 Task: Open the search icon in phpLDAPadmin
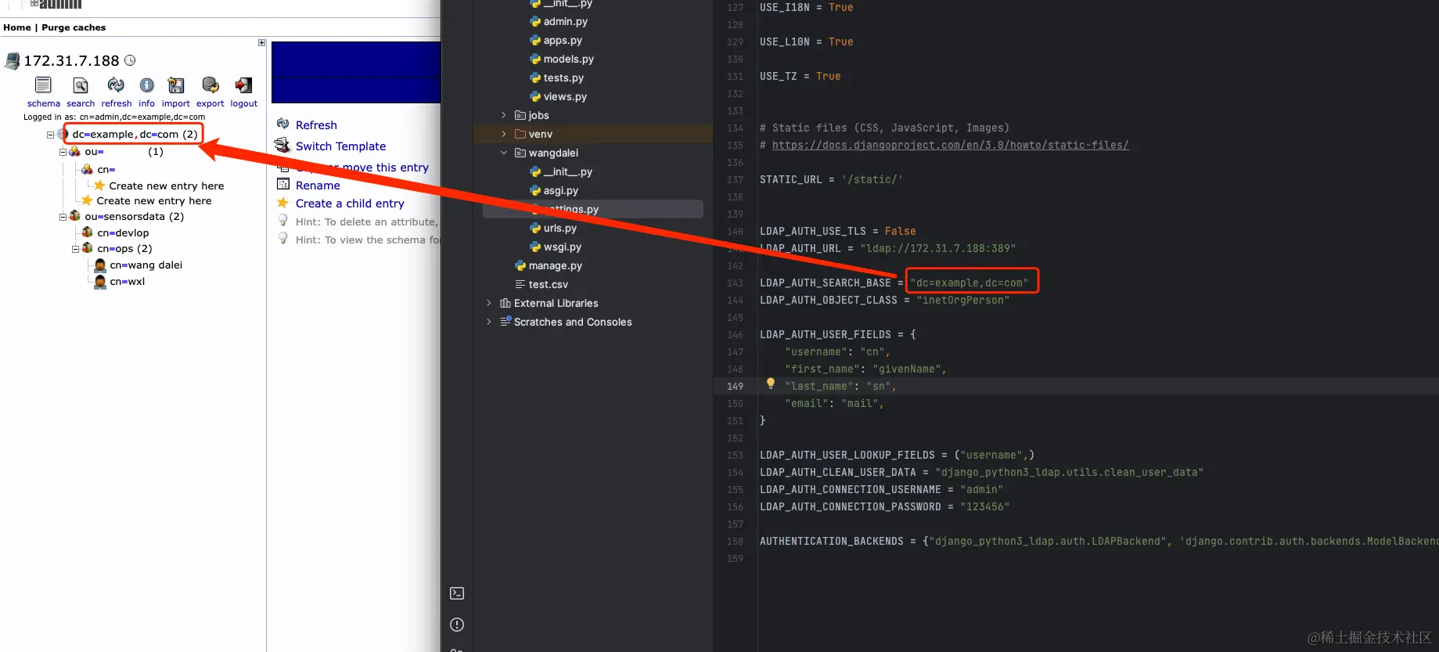(x=81, y=85)
